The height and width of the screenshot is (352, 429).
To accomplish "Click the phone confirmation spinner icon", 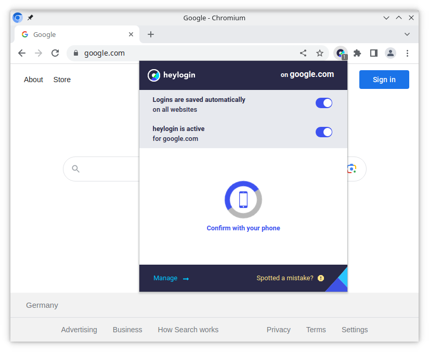I will click(x=243, y=200).
